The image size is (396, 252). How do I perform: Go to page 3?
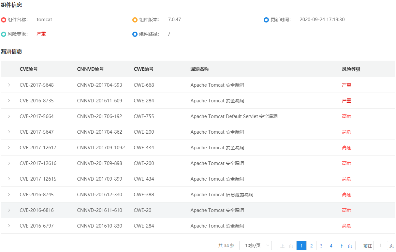coord(321,245)
